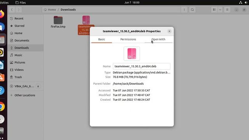249x140 pixels.
Task: Launch Google Chrome from the dock
Action: point(2,106)
